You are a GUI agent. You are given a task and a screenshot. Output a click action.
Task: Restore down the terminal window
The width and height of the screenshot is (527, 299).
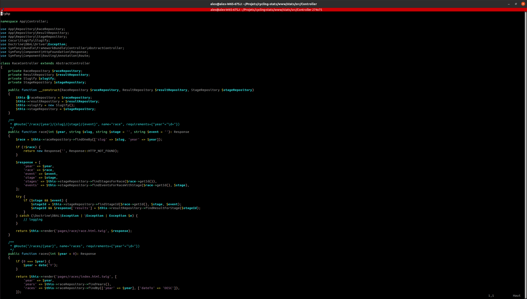tap(516, 4)
